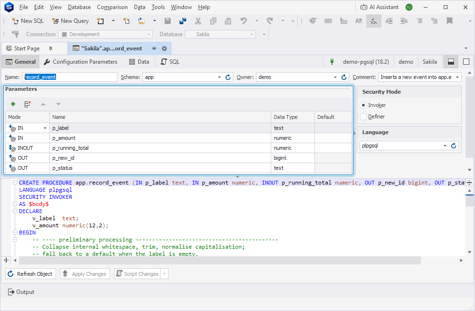Click the Save All toolbar icon
Viewport: 475px width, 311px height.
pyautogui.click(x=183, y=20)
